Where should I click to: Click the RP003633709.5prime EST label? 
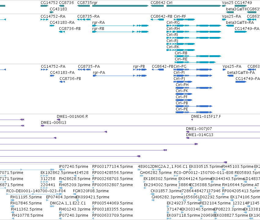pyautogui.click(x=112, y=215)
